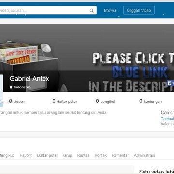
Task: Open the Kontes tab
Action: tap(83, 155)
